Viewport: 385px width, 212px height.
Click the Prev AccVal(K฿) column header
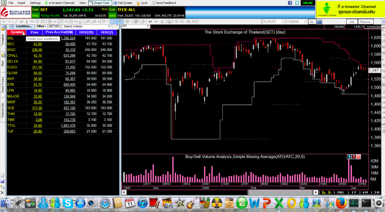(59, 32)
